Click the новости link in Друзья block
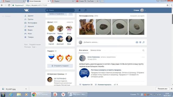The image size is (173, 97). [x=70, y=22]
